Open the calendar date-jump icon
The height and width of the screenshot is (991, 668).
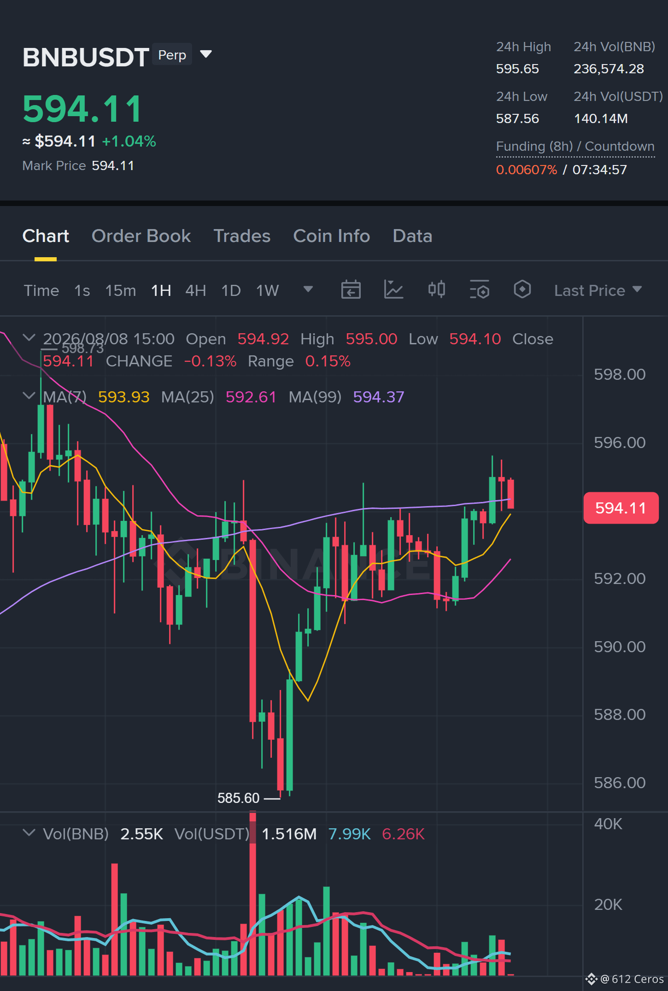click(x=351, y=290)
